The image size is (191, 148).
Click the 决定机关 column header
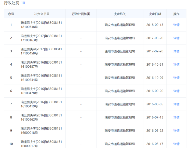[x=120, y=14]
